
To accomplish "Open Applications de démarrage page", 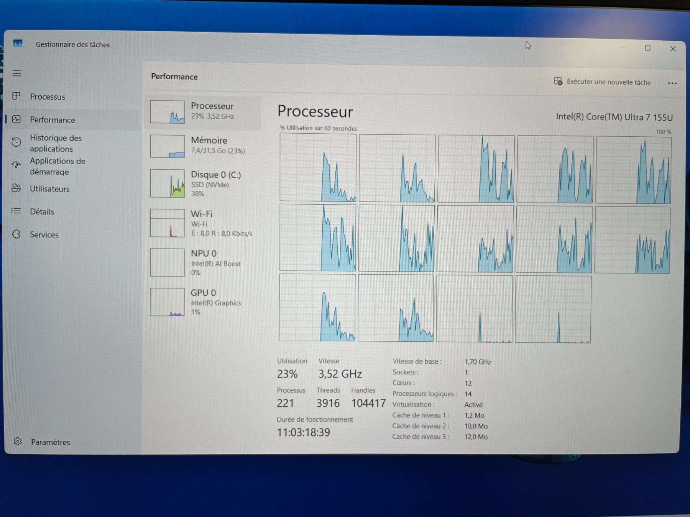I will (x=72, y=166).
